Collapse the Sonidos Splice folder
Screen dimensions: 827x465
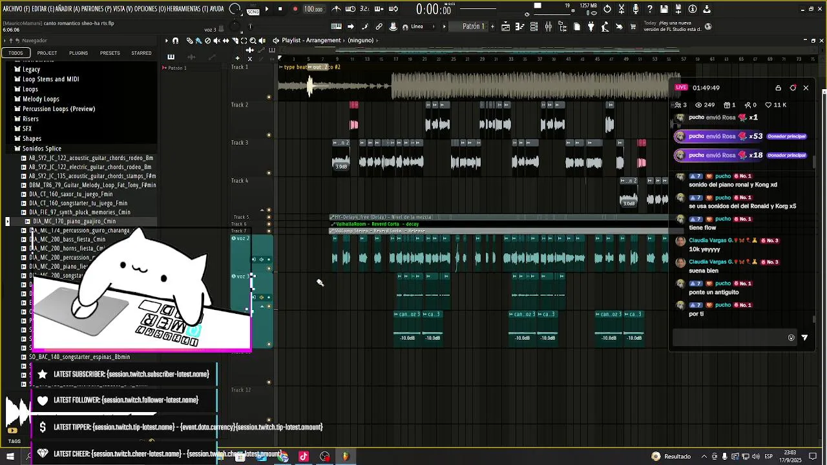coord(41,149)
